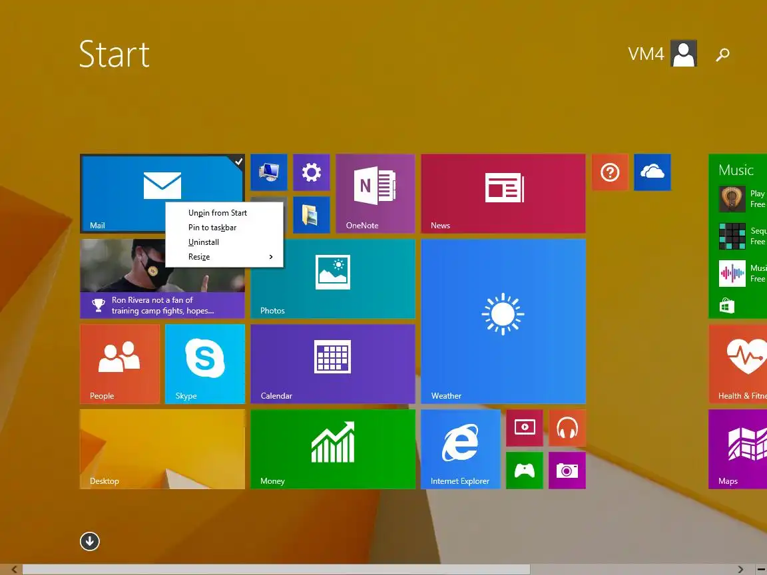Image resolution: width=767 pixels, height=575 pixels.
Task: Open the Maps tile
Action: [x=738, y=449]
